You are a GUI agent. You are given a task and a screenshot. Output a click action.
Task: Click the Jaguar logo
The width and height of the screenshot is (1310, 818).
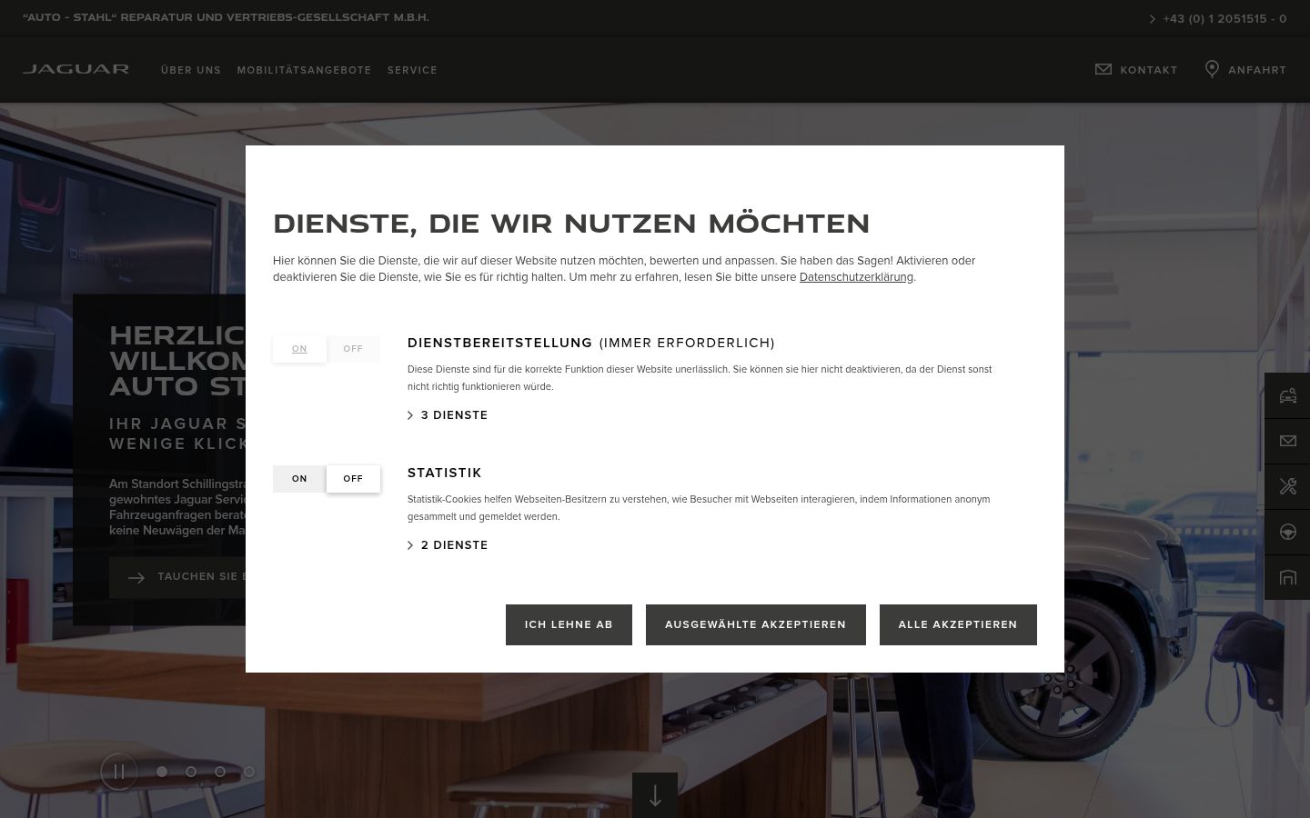pyautogui.click(x=76, y=69)
